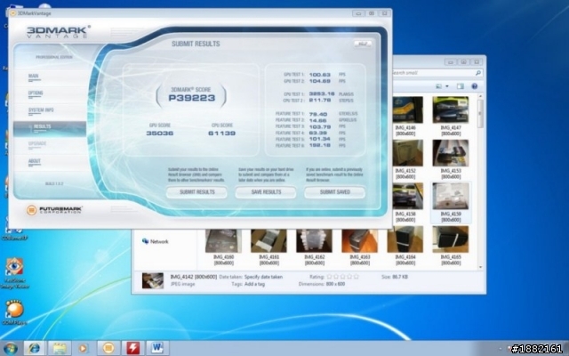
Task: Open Windows Explorer folder from taskbar
Action: click(60, 348)
